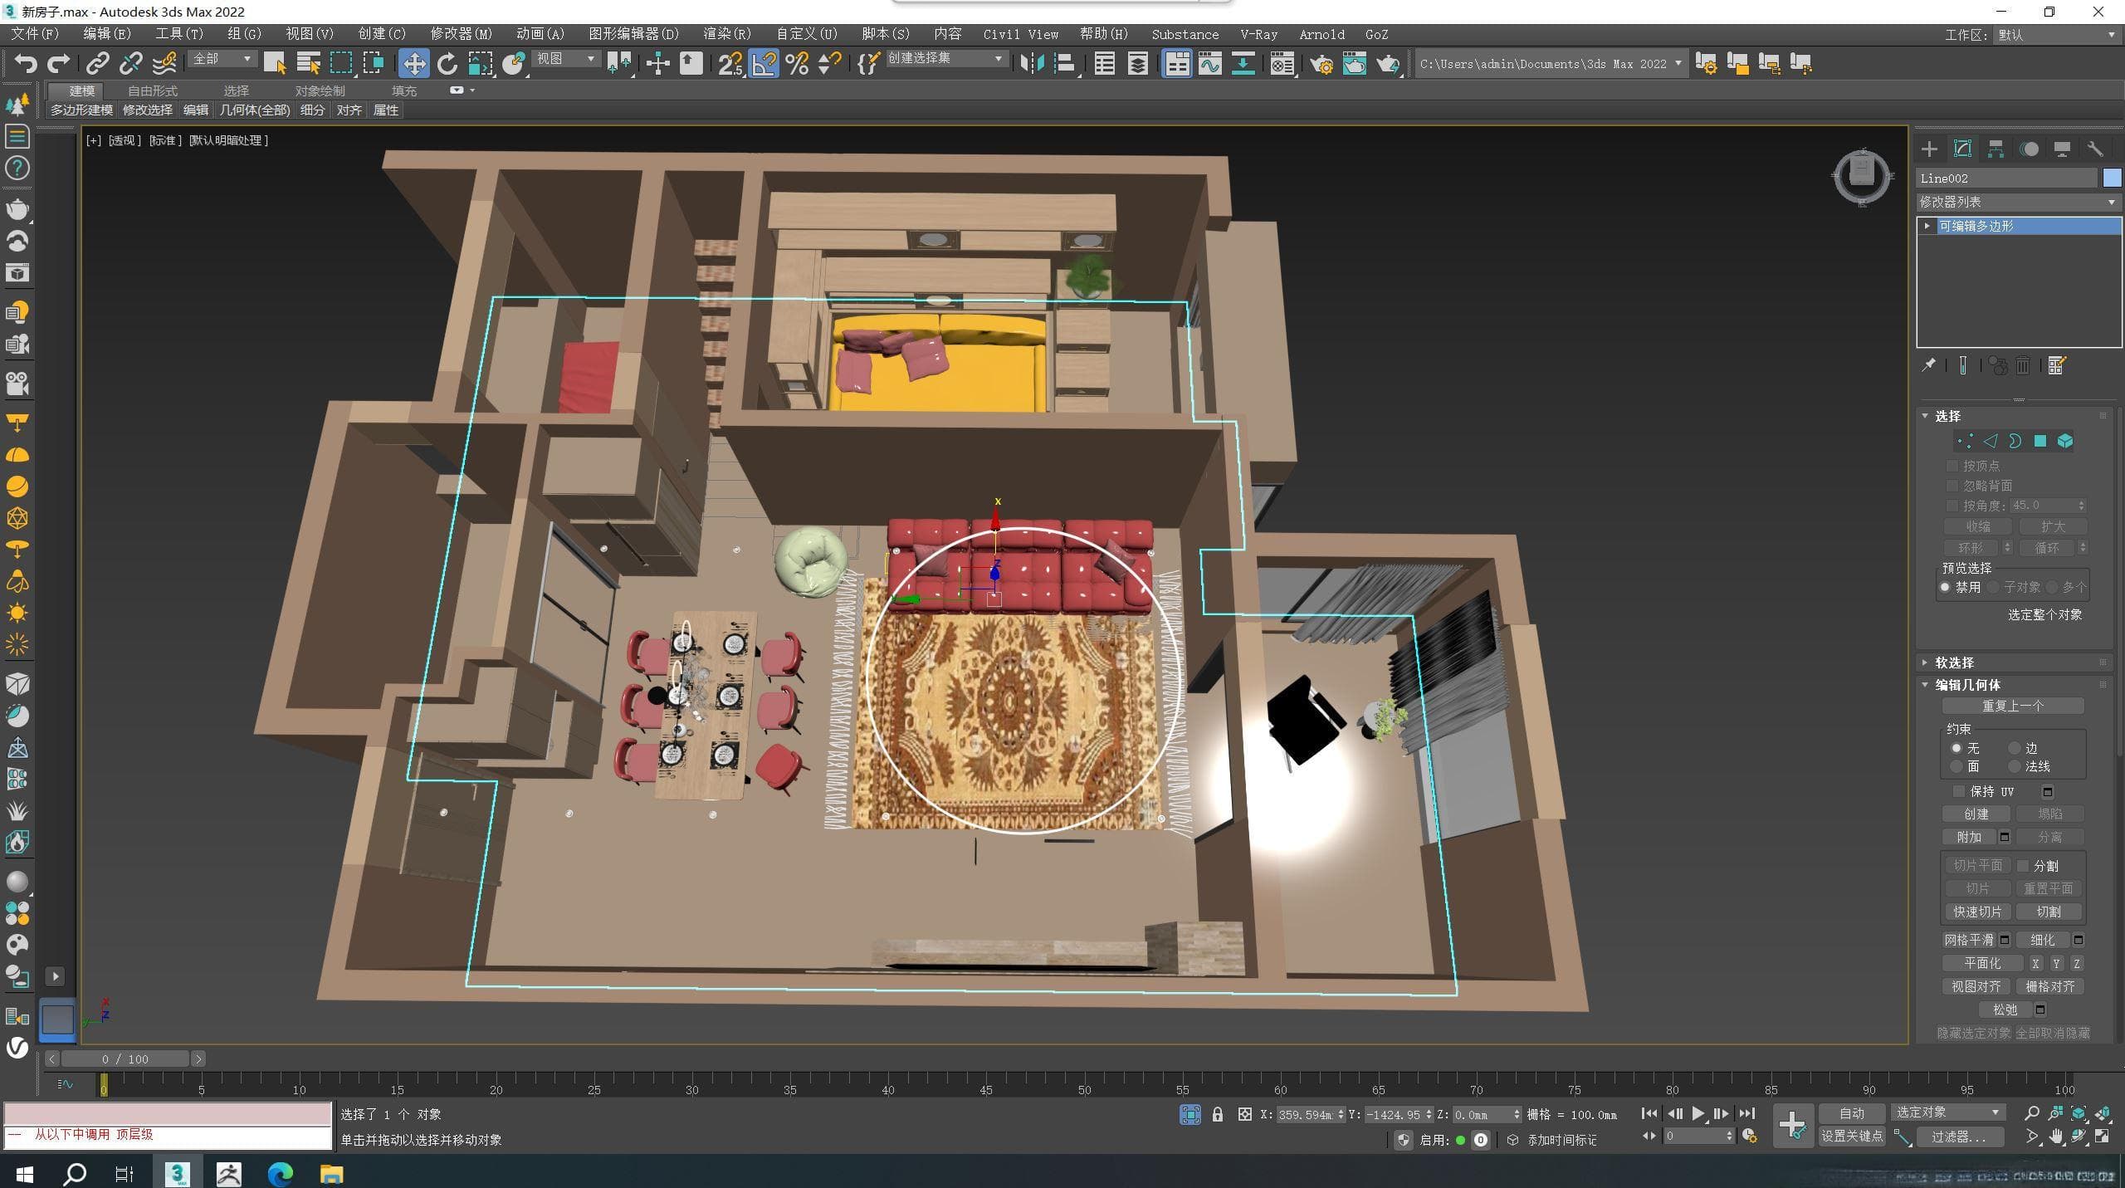This screenshot has height=1188, width=2125.
Task: Select Polygon sub-object level icon
Action: (2040, 441)
